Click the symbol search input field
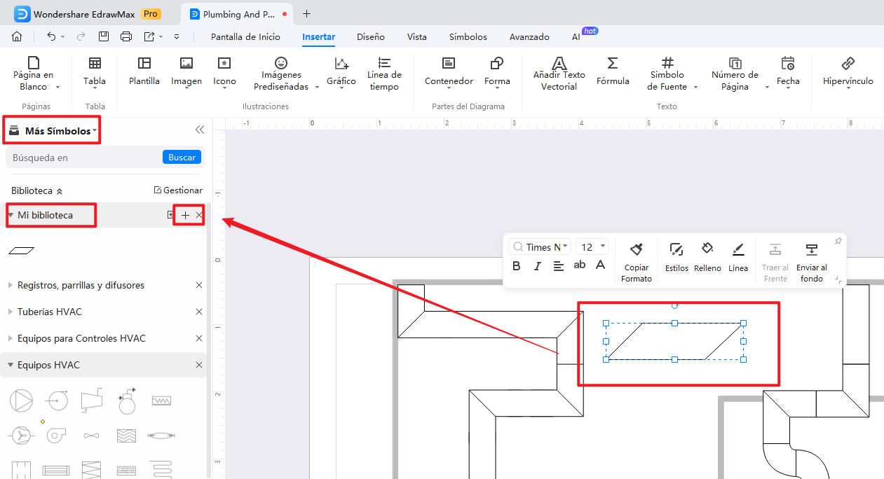This screenshot has height=479, width=884. [x=84, y=158]
